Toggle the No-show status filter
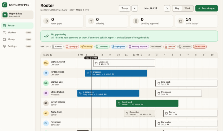Image resolution: width=223 pixels, height=131 pixels. tap(200, 47)
